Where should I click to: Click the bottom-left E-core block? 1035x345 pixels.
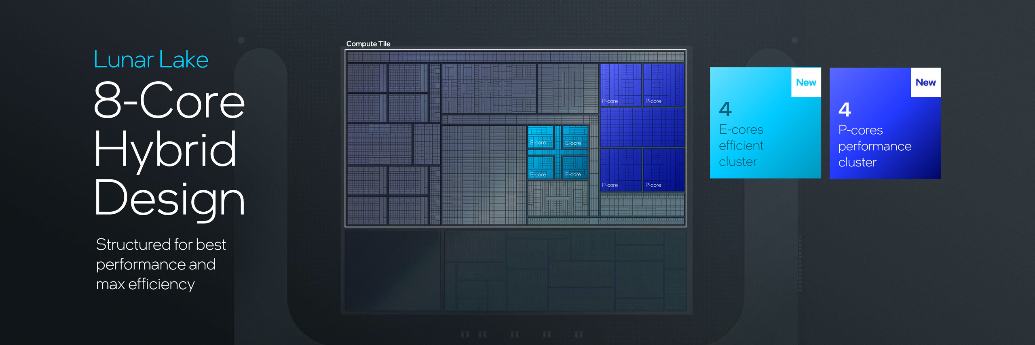541,167
